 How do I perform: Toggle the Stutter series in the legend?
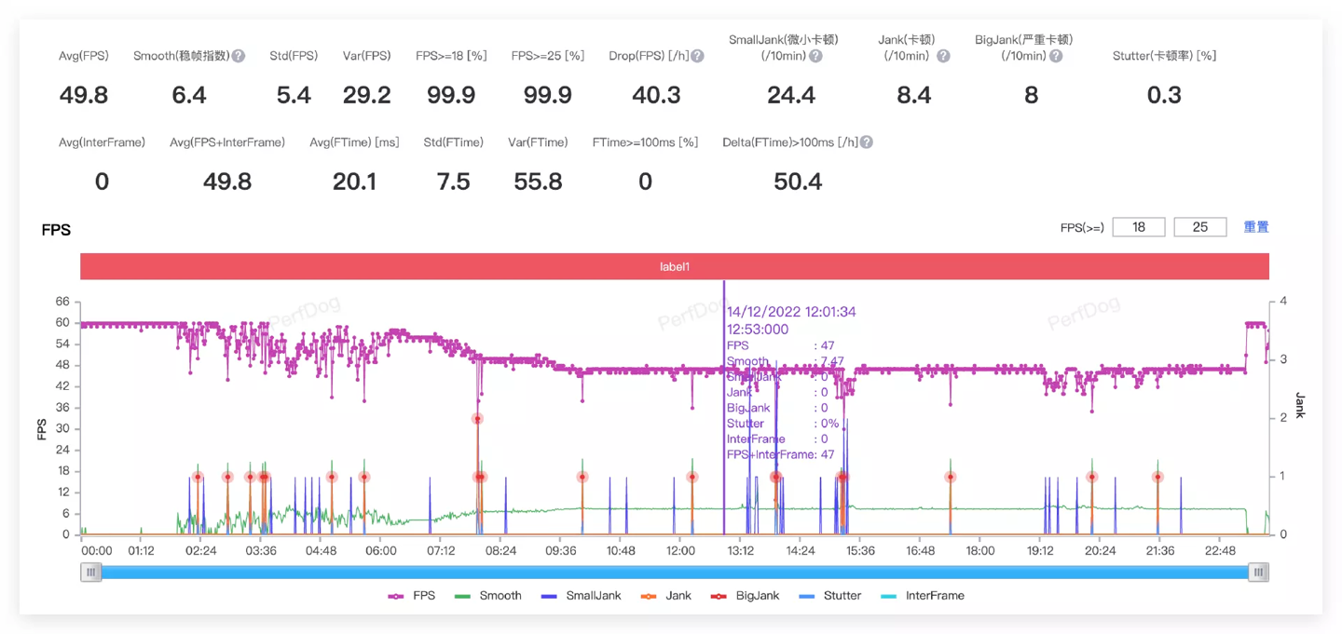[x=830, y=596]
